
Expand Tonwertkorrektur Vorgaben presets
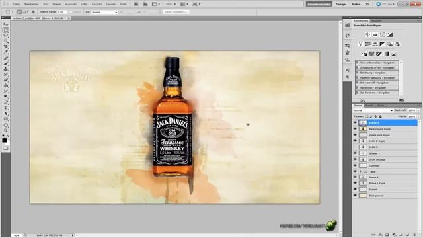click(x=357, y=63)
